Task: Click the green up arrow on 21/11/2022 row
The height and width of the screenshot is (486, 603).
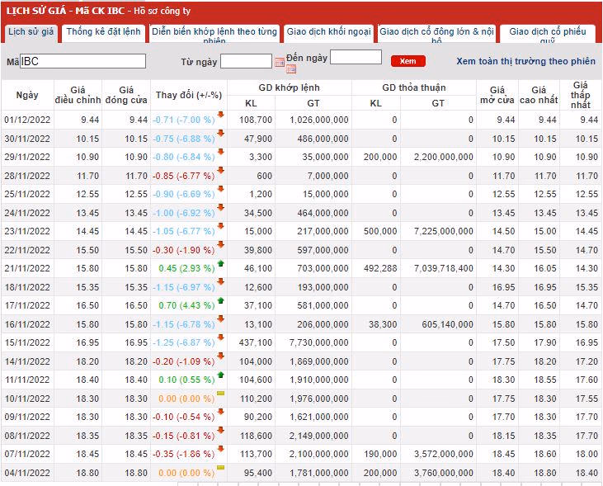Action: point(221,263)
